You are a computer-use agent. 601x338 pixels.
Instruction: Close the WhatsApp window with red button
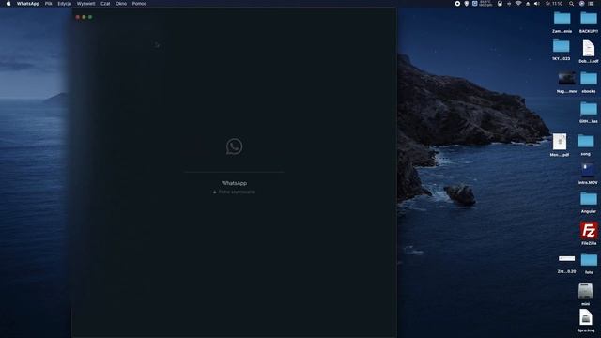pyautogui.click(x=78, y=17)
